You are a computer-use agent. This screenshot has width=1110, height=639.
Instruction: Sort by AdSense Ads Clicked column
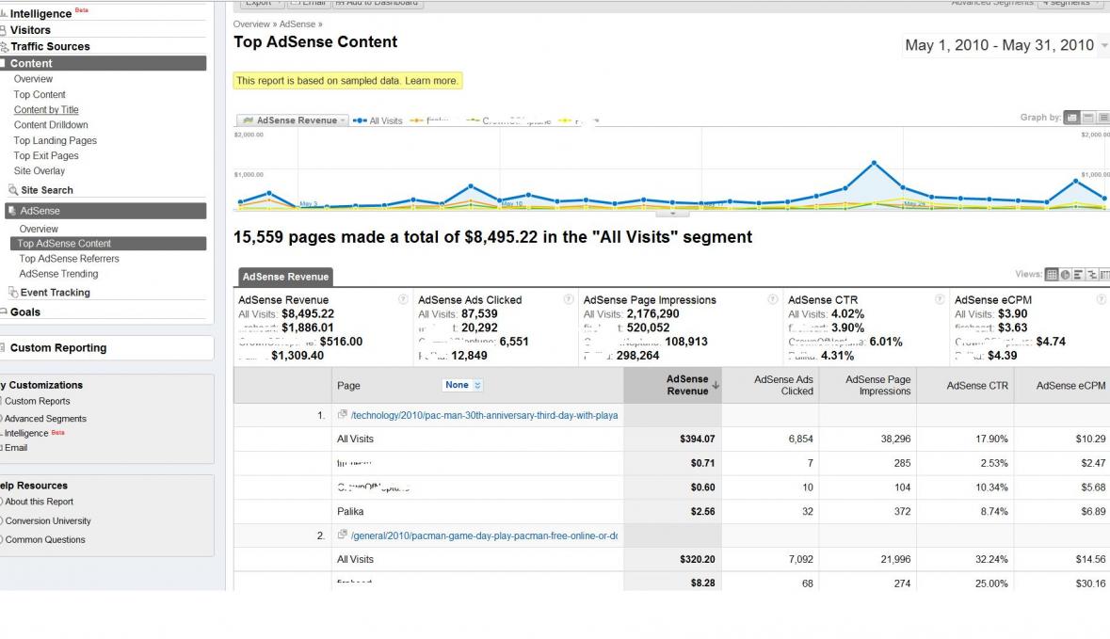point(783,385)
